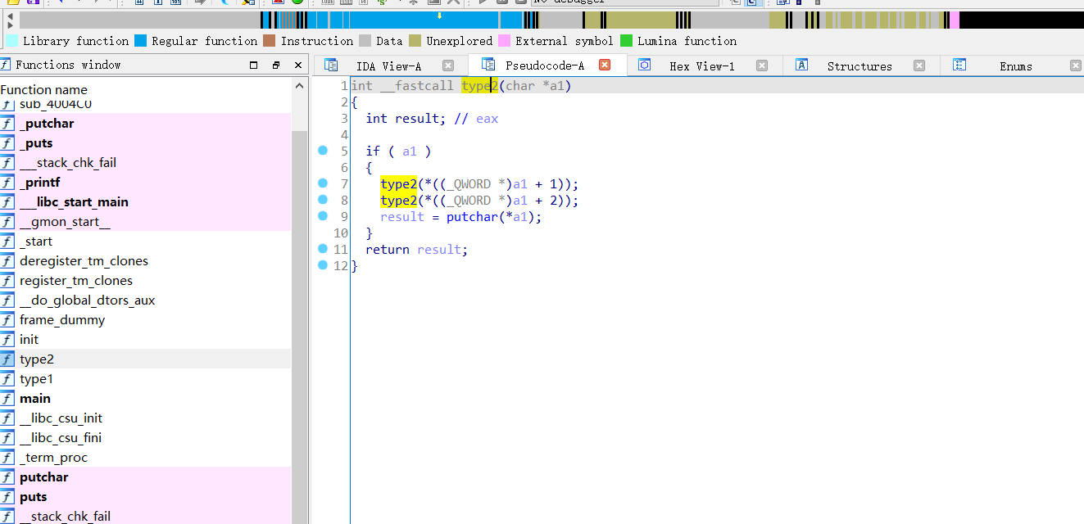The height and width of the screenshot is (524, 1084).
Task: Click the function icon beside _term_proc
Action: pos(7,458)
